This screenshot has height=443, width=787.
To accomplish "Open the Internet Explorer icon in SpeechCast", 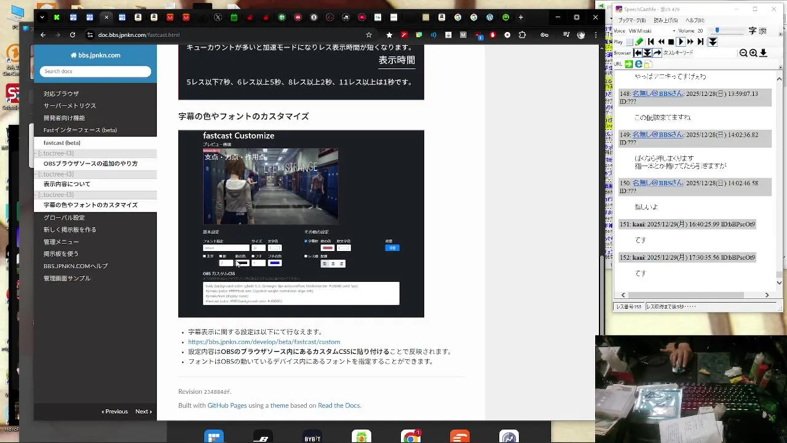I will (639, 64).
